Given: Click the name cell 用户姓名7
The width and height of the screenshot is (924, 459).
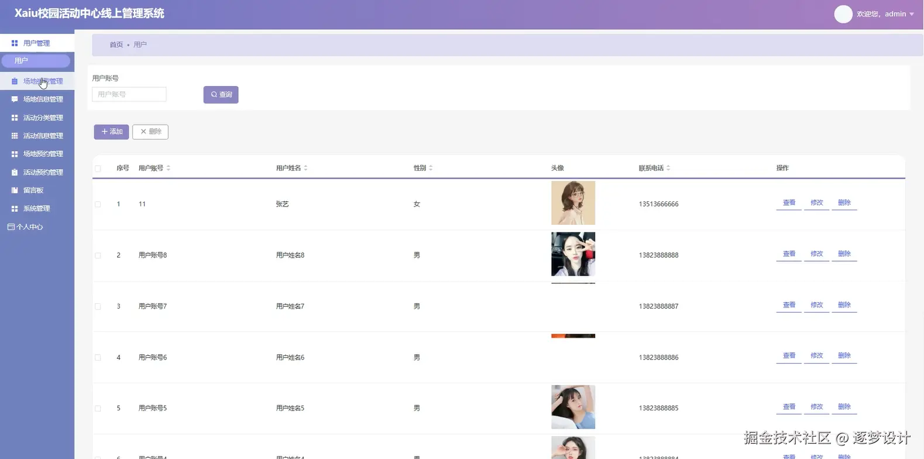Looking at the screenshot, I should click(x=290, y=306).
